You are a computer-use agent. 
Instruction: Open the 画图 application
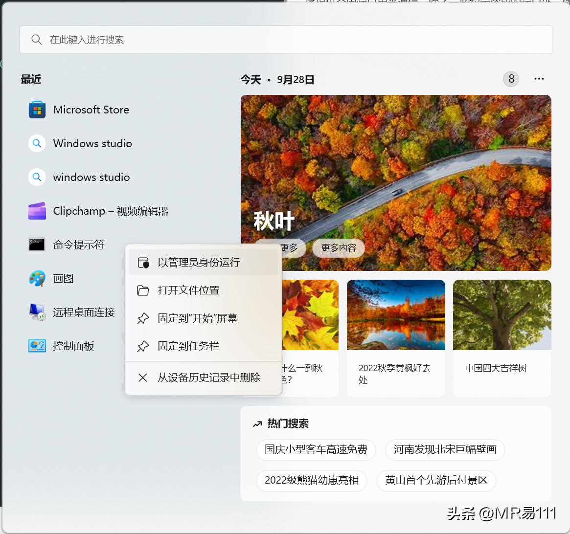[x=64, y=278]
